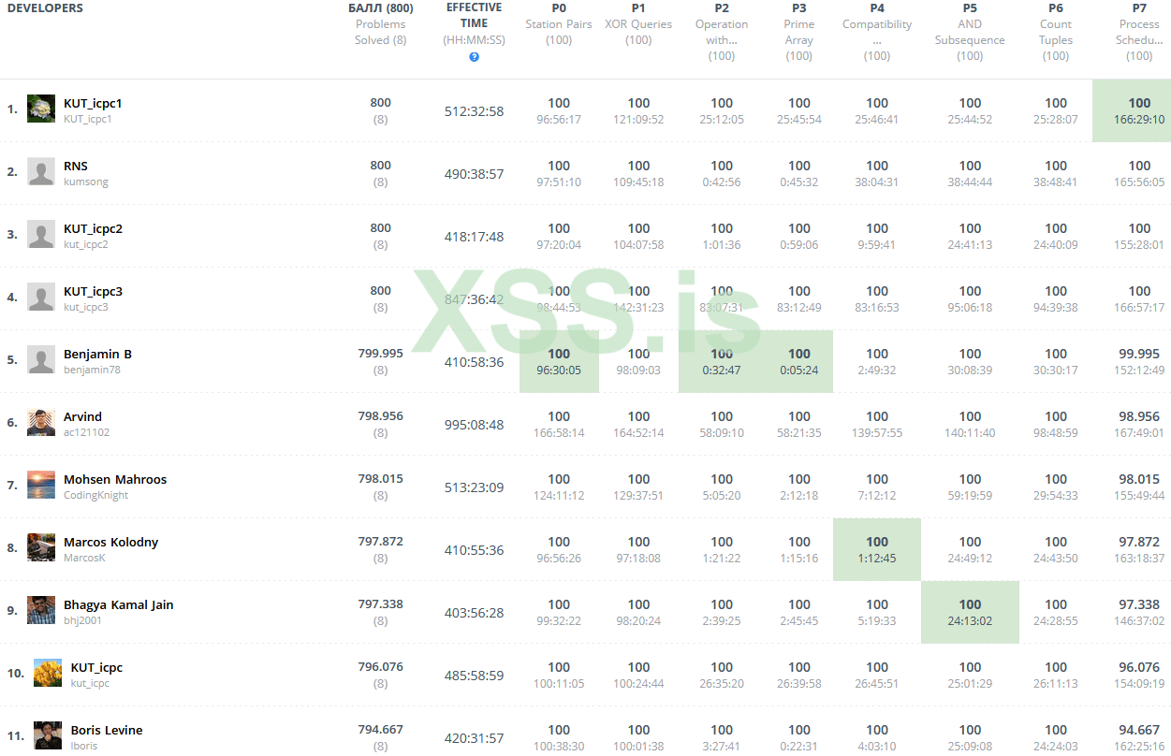Open the P5 AND Subsequence problem header

[970, 32]
